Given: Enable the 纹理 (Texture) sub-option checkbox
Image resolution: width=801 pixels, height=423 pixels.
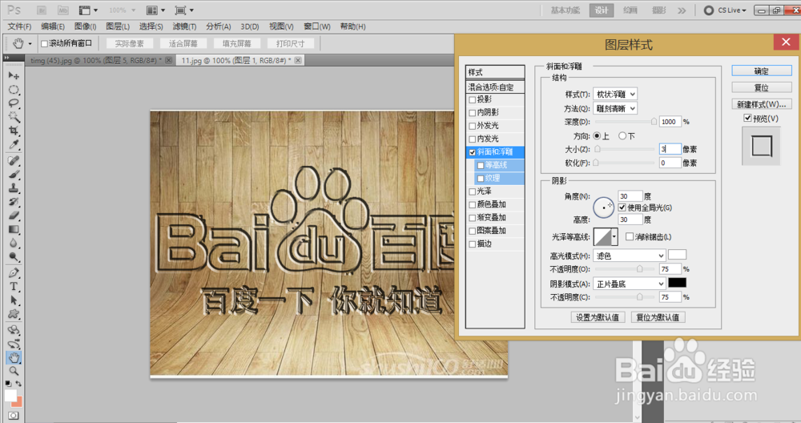Looking at the screenshot, I should point(480,179).
